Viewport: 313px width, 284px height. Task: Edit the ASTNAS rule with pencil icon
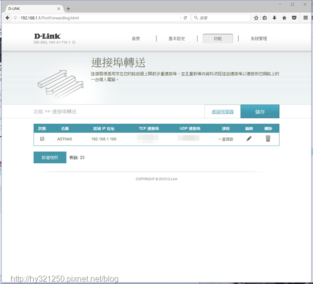tap(249, 138)
